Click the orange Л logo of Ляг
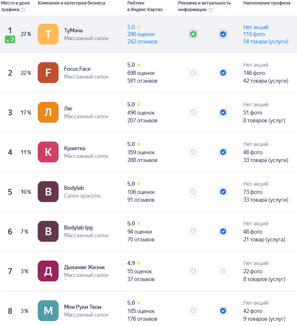The image size is (297, 326). pos(48,112)
